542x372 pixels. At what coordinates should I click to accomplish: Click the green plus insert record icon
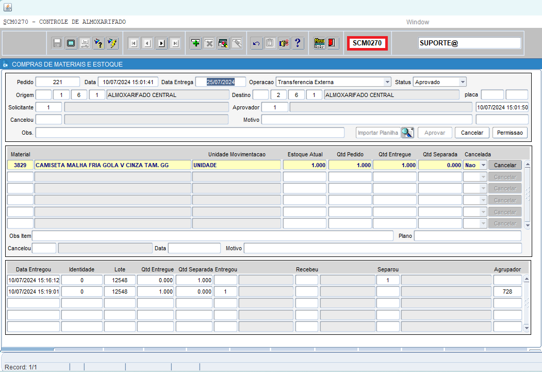[195, 43]
